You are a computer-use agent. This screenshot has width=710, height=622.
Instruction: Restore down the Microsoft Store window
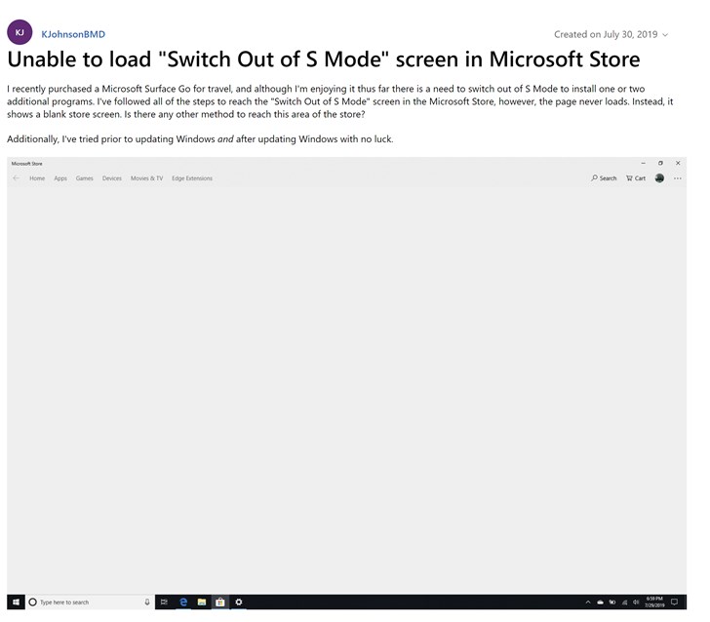[660, 163]
